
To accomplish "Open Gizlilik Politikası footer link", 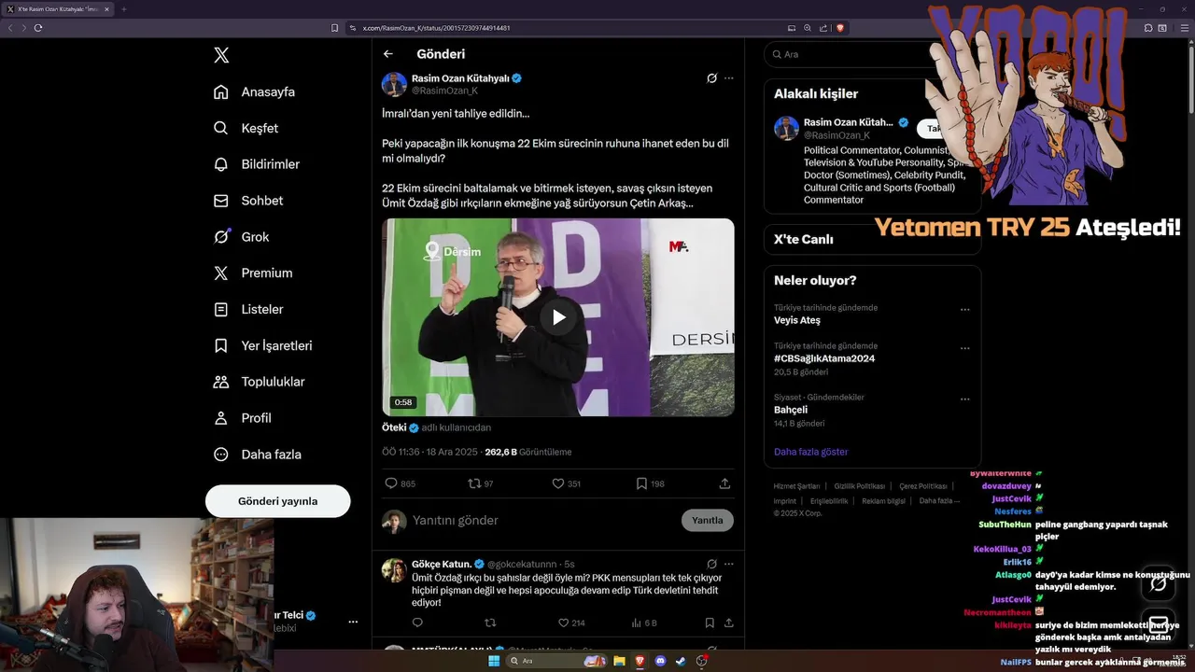I will click(x=860, y=486).
